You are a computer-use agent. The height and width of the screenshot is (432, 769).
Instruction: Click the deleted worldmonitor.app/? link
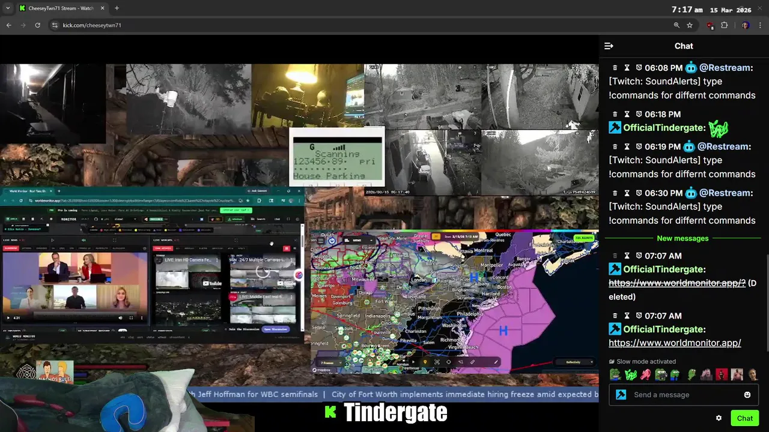(677, 283)
